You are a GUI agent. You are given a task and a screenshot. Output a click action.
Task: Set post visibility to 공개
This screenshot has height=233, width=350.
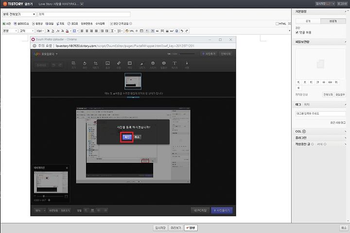[x=308, y=21]
